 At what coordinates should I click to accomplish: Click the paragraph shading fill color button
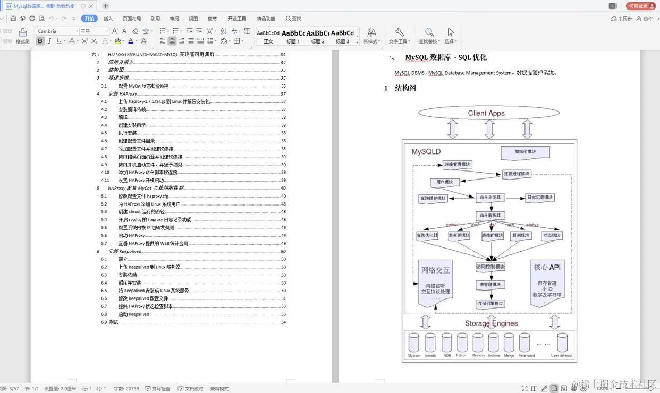coord(224,41)
